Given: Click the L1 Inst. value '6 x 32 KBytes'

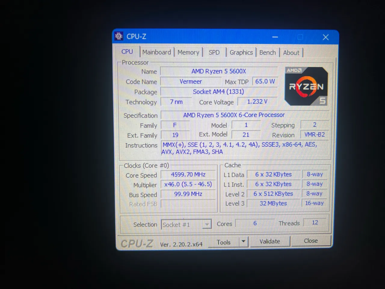Looking at the screenshot, I should click(273, 184).
